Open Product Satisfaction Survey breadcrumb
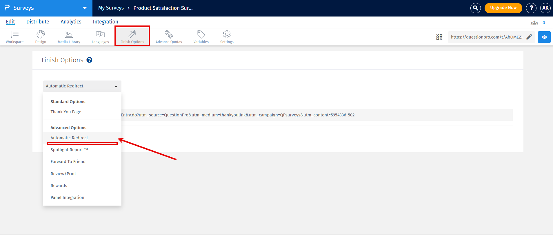Image resolution: width=553 pixels, height=236 pixels. pyautogui.click(x=163, y=8)
